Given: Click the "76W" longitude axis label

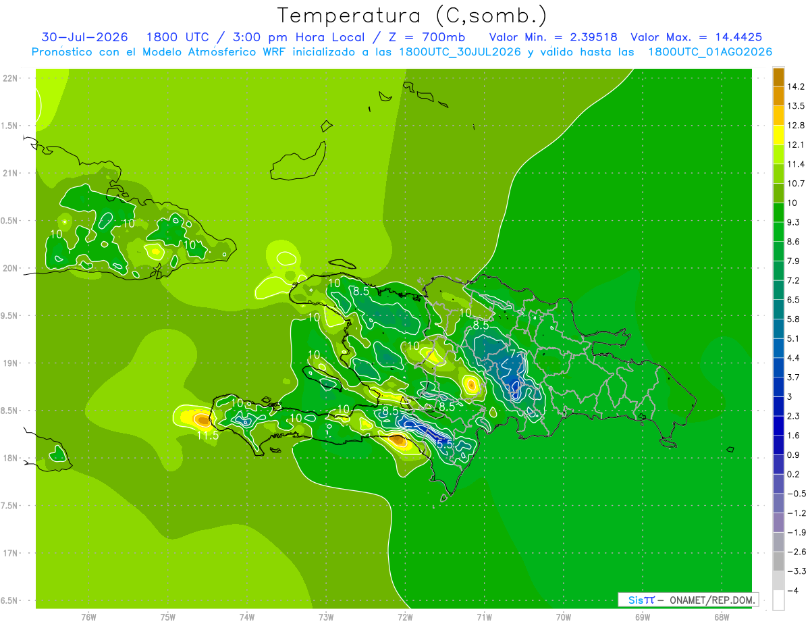Looking at the screenshot, I should (88, 617).
